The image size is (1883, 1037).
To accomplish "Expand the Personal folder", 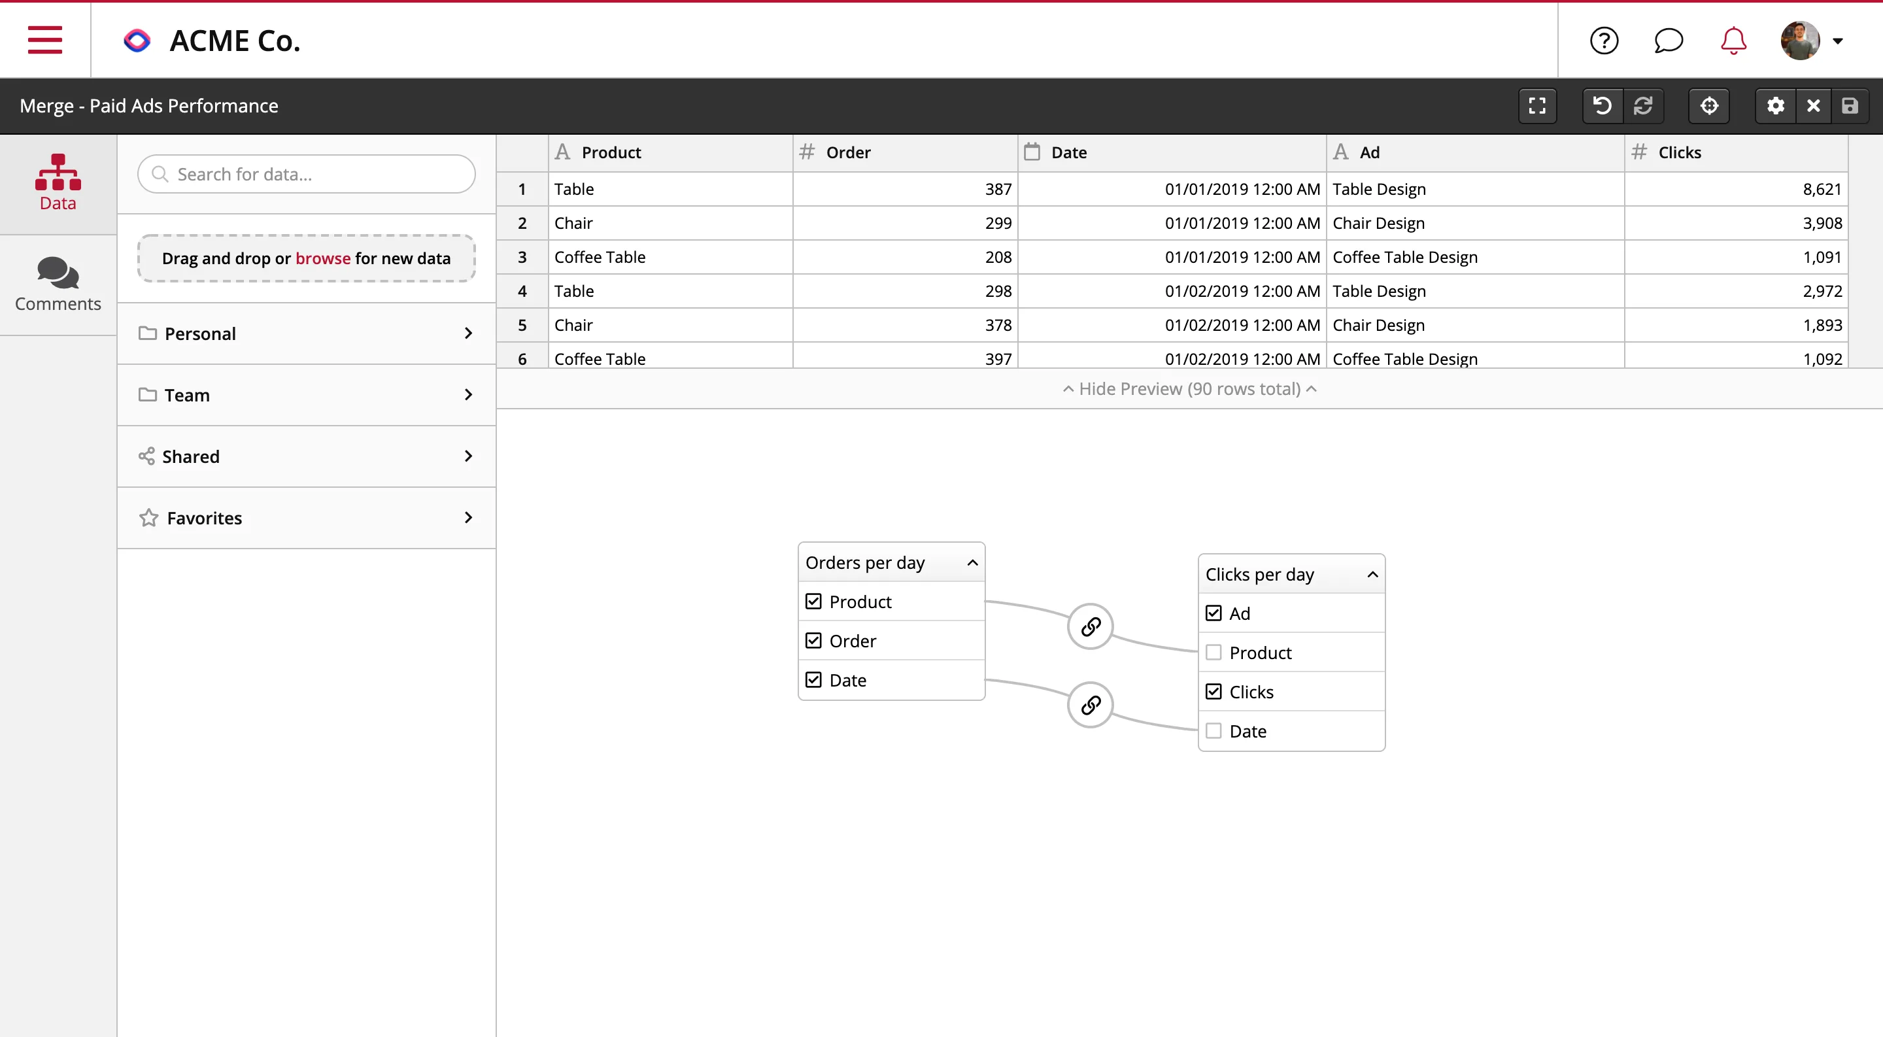I will 306,333.
